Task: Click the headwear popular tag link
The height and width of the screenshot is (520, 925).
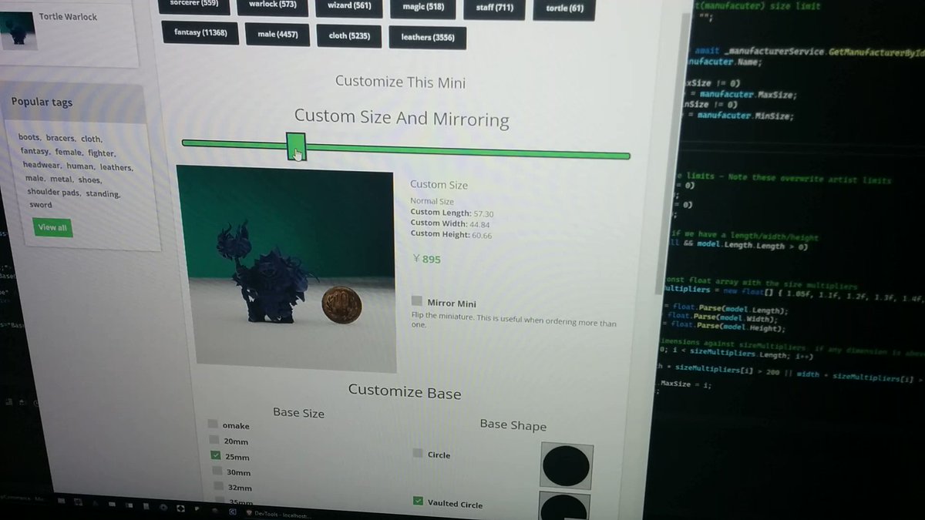Action: (42, 166)
